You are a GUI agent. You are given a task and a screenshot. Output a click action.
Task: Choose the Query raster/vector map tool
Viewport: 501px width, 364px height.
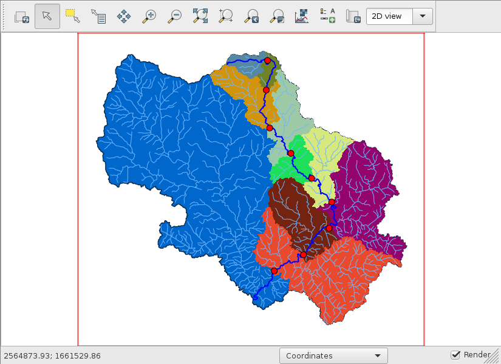(98, 16)
